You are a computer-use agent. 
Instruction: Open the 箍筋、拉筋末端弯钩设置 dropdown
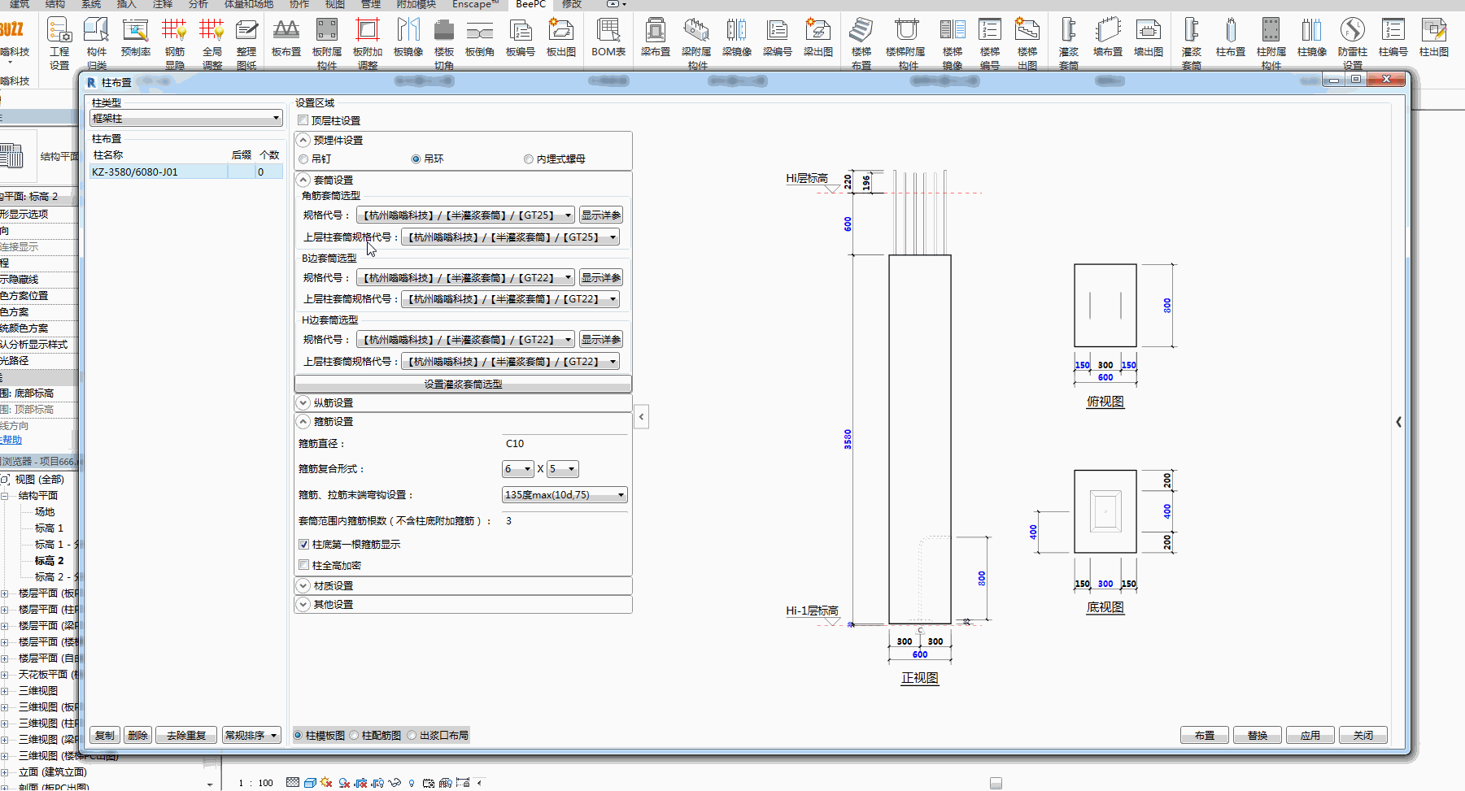[x=565, y=495]
